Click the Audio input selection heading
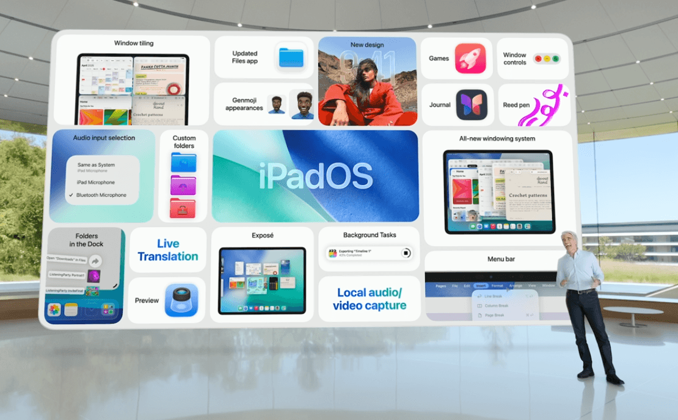678x420 pixels. [104, 138]
